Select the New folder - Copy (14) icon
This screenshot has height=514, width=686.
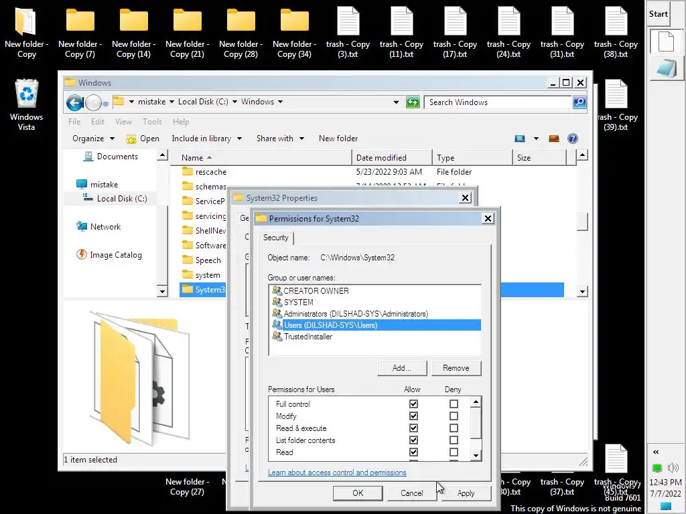click(x=133, y=33)
